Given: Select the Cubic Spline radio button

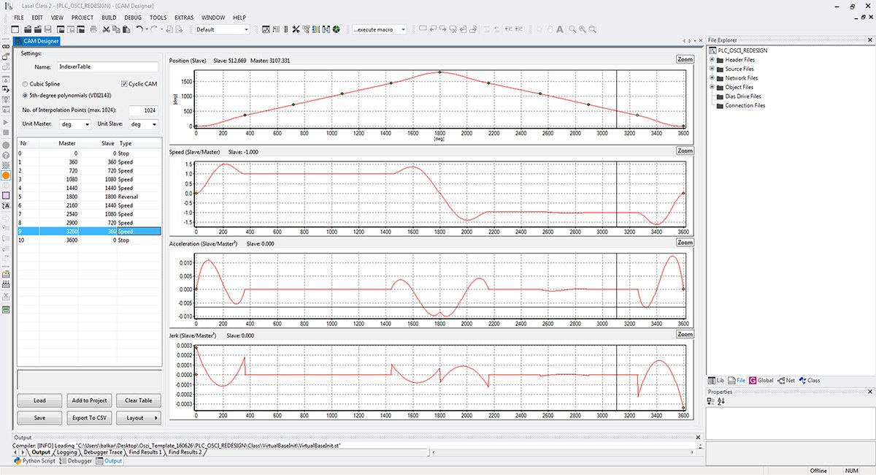Looking at the screenshot, I should pos(26,84).
